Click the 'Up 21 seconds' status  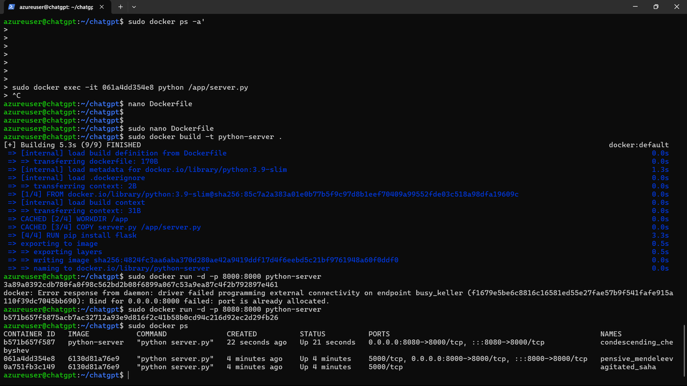pyautogui.click(x=327, y=342)
